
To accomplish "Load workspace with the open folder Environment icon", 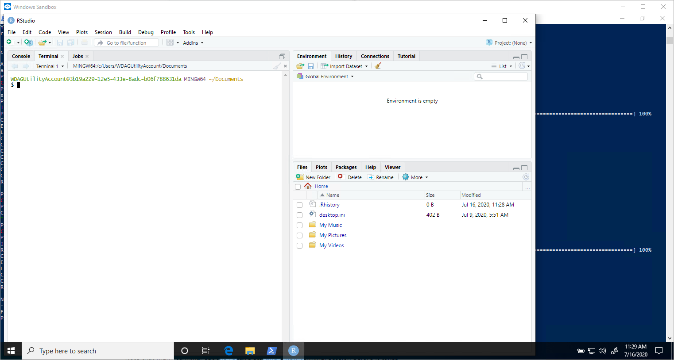I will point(299,65).
